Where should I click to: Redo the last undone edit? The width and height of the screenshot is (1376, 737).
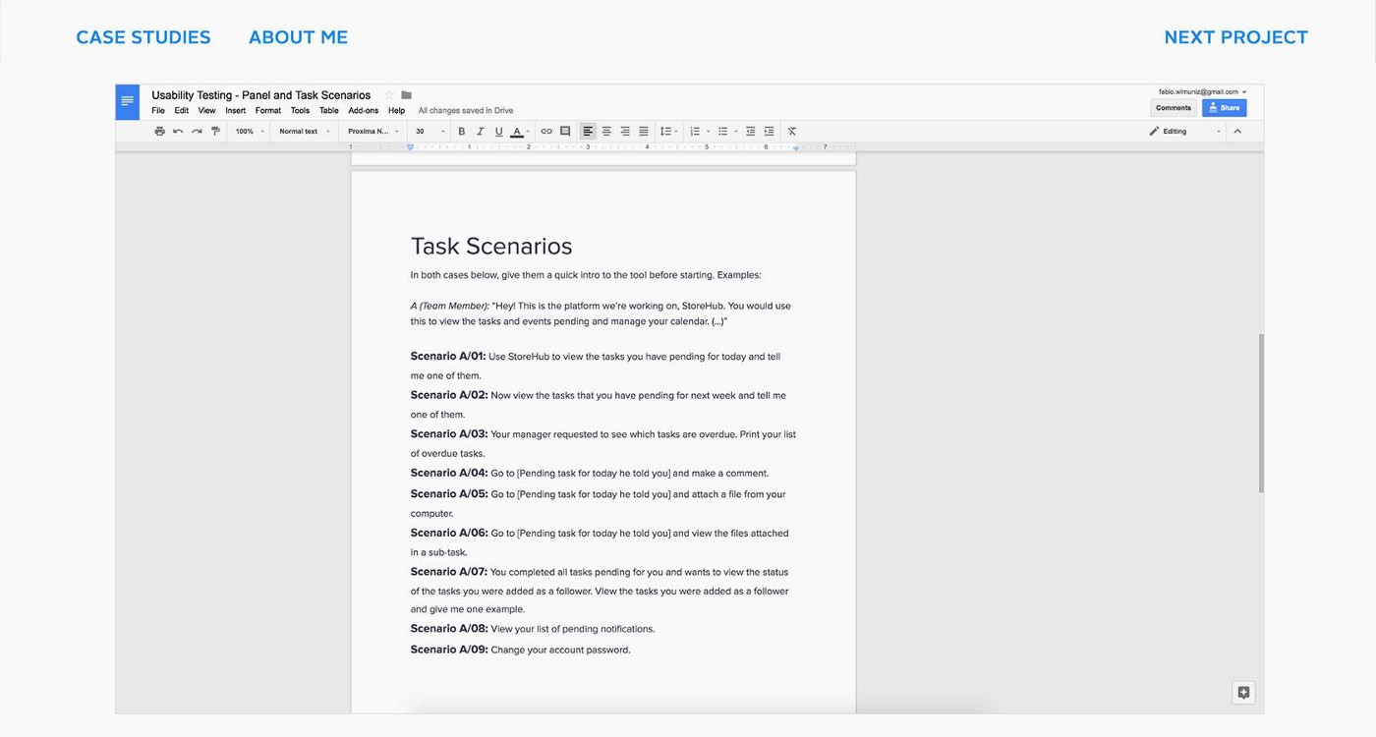pyautogui.click(x=197, y=132)
